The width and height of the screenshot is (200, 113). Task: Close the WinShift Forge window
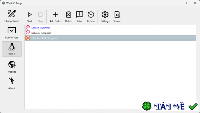[195, 3]
